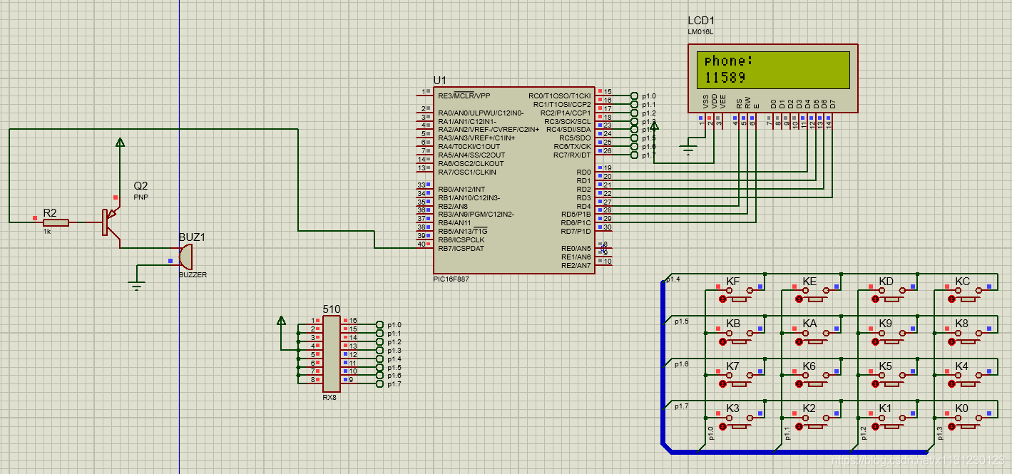Toggle the latch circle of key K0
The height and width of the screenshot is (474, 1012).
pyautogui.click(x=951, y=426)
